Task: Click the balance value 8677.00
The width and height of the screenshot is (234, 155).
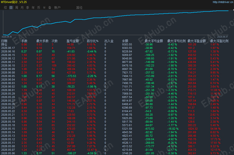Action: click(127, 62)
